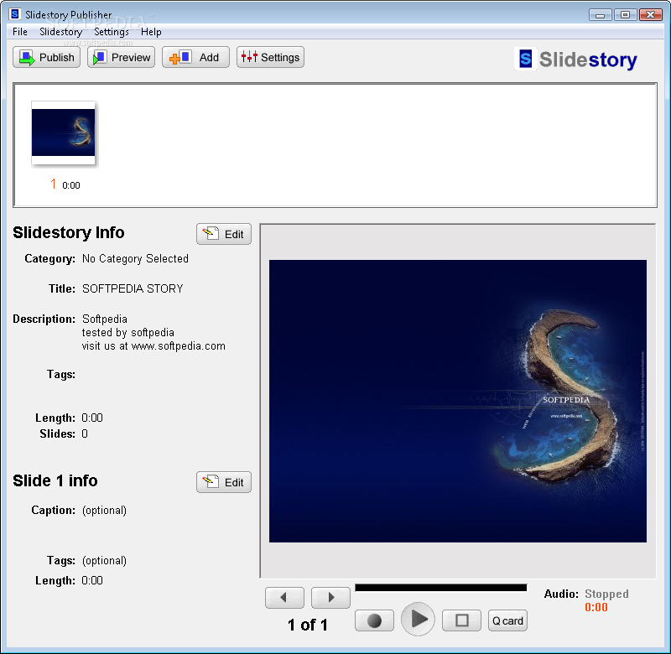
Task: Open the Help menu
Action: point(151,32)
